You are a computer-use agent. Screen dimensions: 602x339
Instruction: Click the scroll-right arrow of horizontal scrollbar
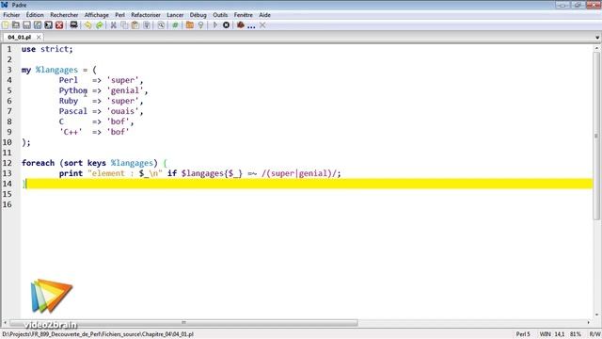[x=589, y=322]
